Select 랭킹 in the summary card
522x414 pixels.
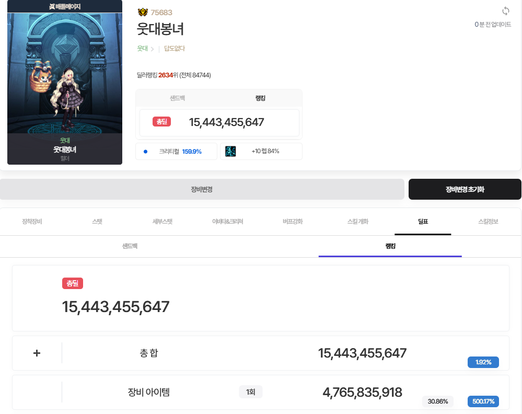[x=260, y=98]
